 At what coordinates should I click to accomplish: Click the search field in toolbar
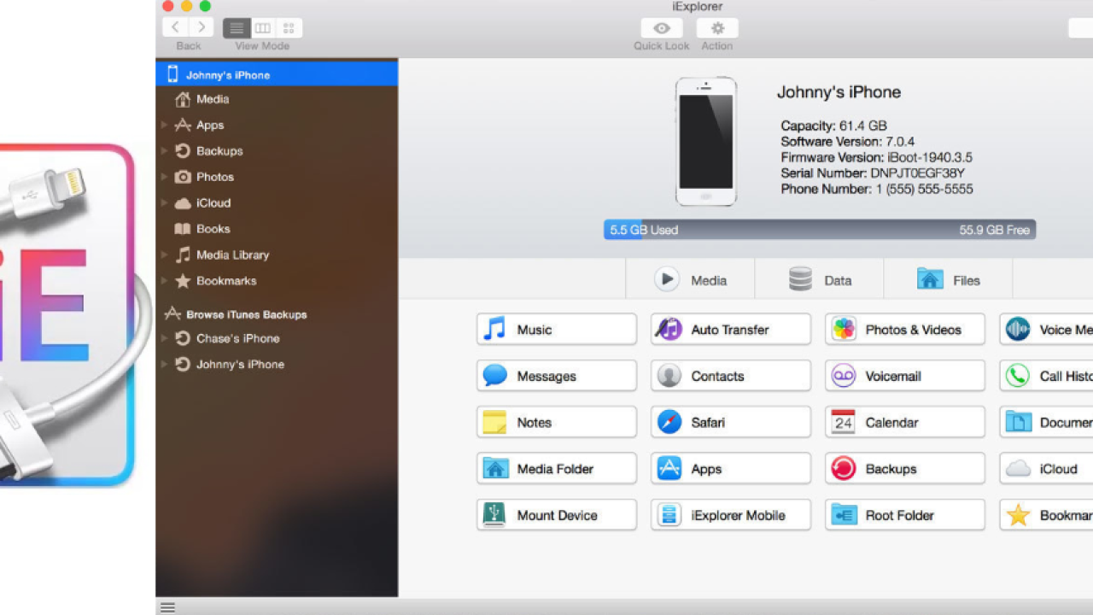point(1081,28)
